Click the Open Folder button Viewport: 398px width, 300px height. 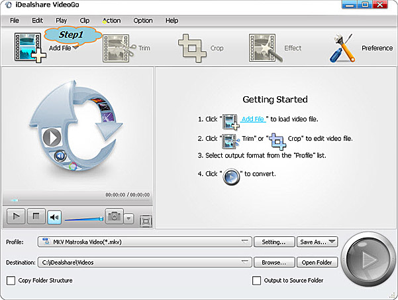tap(317, 262)
